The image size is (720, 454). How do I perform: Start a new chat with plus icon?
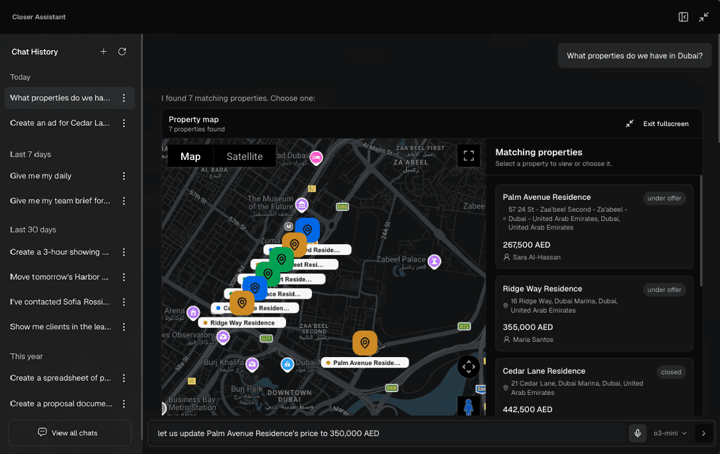[104, 52]
